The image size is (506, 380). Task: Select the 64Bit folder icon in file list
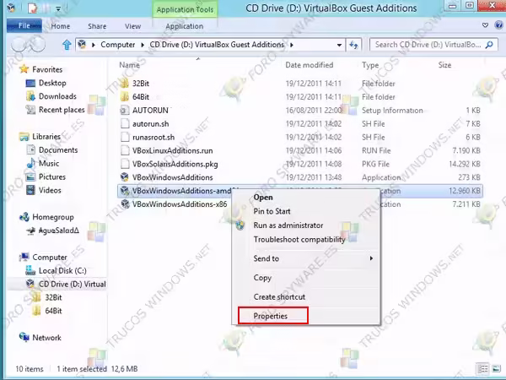tap(125, 96)
